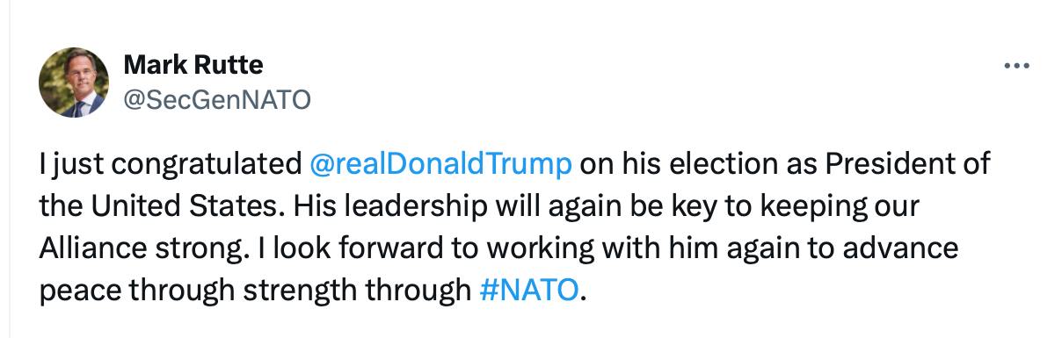Open the #NATO hashtag link

click(533, 289)
